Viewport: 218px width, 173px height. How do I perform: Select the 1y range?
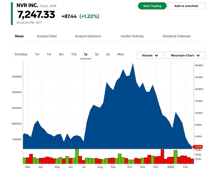pyautogui.click(x=86, y=54)
